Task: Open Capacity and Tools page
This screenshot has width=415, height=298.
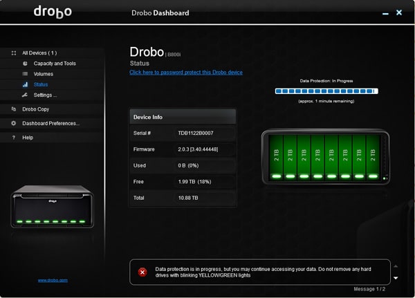Action: point(55,64)
